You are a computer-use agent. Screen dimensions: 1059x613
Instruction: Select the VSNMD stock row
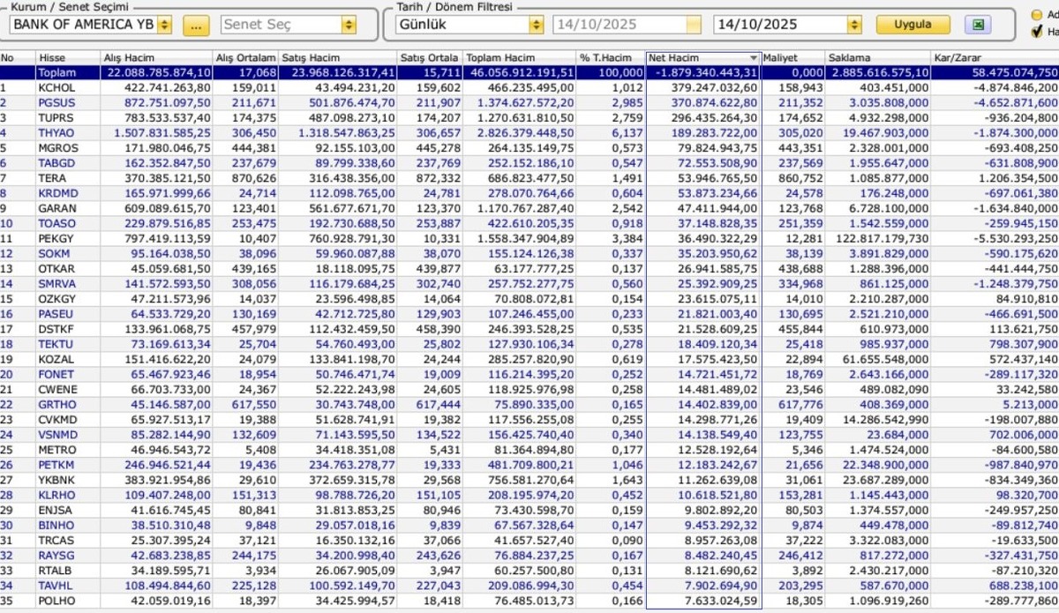pos(529,435)
